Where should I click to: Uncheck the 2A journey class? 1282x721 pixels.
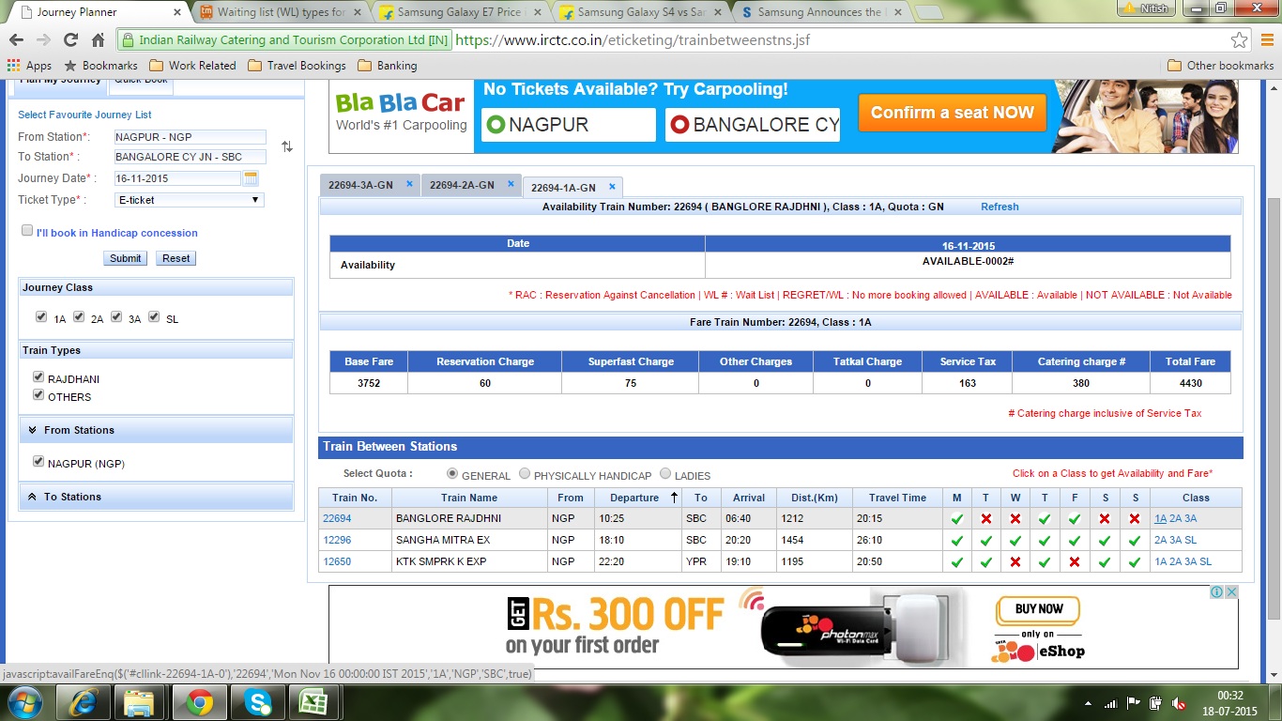79,317
